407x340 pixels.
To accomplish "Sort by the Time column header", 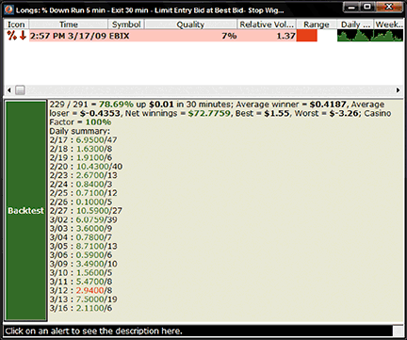I will coord(69,24).
